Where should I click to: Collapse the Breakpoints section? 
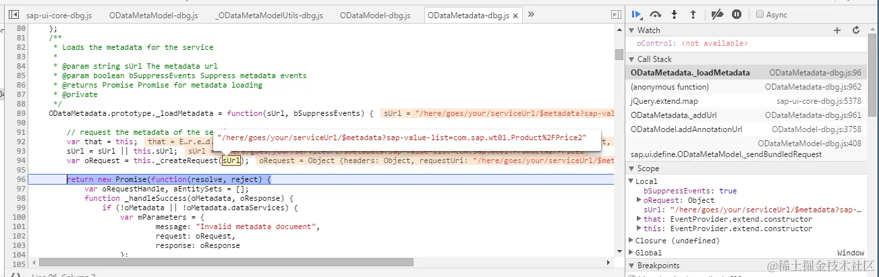(x=631, y=266)
